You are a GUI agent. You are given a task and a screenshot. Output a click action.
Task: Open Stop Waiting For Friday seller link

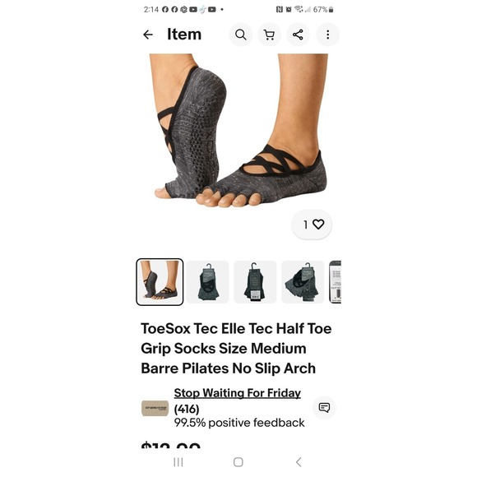(238, 393)
